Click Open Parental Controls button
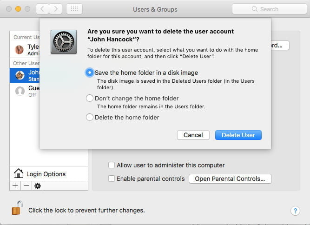Image resolution: width=310 pixels, height=225 pixels. (x=230, y=179)
